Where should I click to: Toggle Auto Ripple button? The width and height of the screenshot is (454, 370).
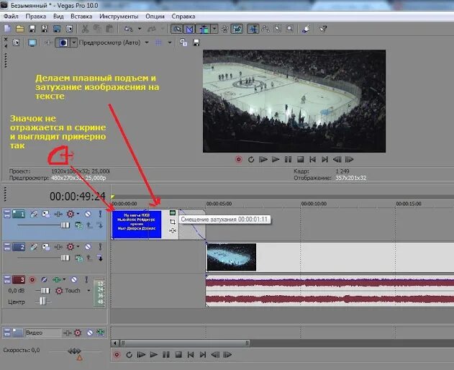(x=204, y=29)
